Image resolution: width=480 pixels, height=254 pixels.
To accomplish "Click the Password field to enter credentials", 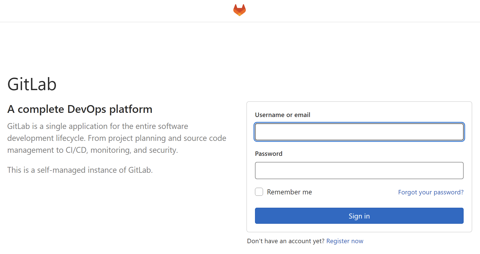I will pyautogui.click(x=359, y=170).
